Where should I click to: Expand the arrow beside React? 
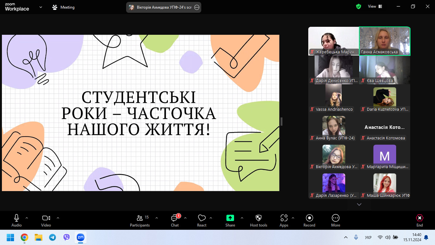211,218
